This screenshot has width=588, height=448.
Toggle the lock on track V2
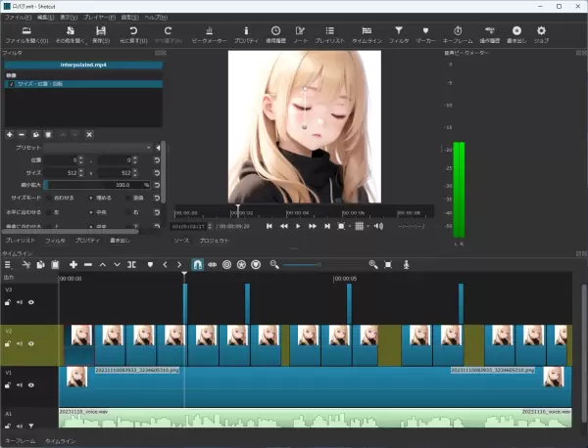[8, 343]
